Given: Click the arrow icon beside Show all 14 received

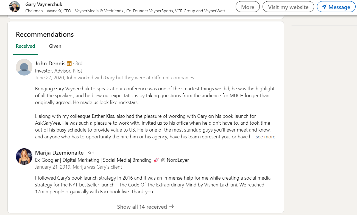Looking at the screenshot, I should (x=172, y=206).
